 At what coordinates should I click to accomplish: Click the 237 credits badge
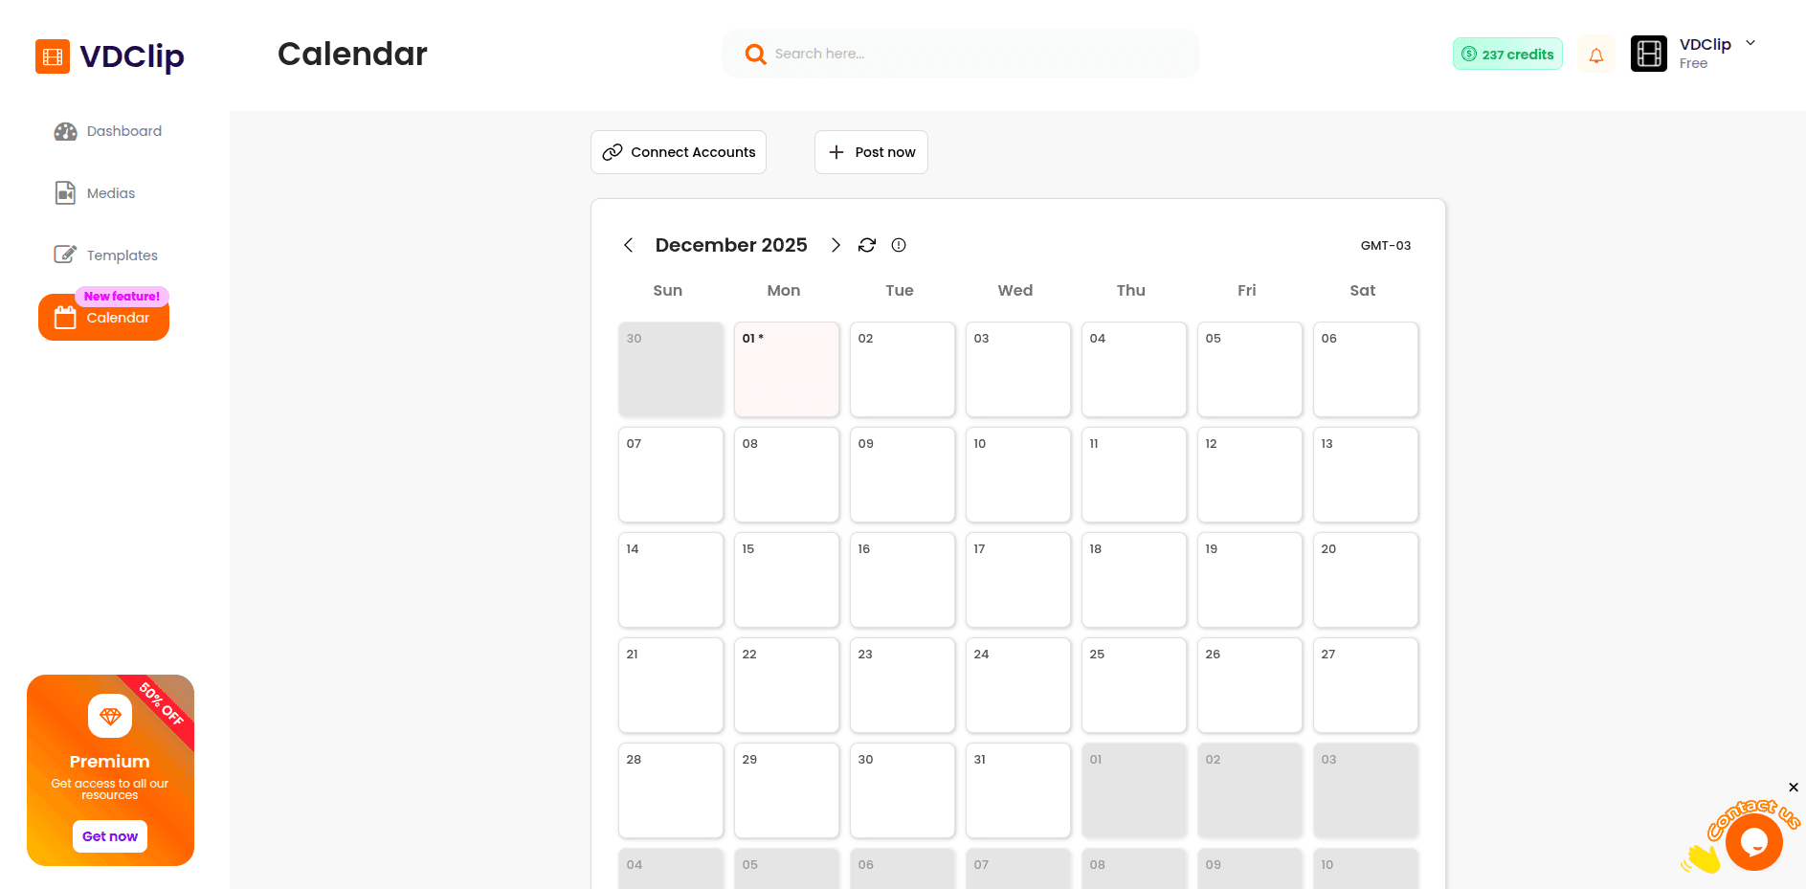(1506, 54)
